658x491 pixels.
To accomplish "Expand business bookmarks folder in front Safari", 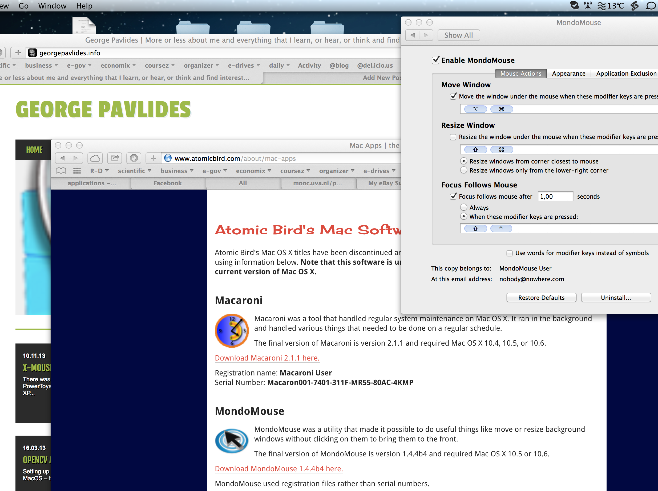I will (x=177, y=171).
